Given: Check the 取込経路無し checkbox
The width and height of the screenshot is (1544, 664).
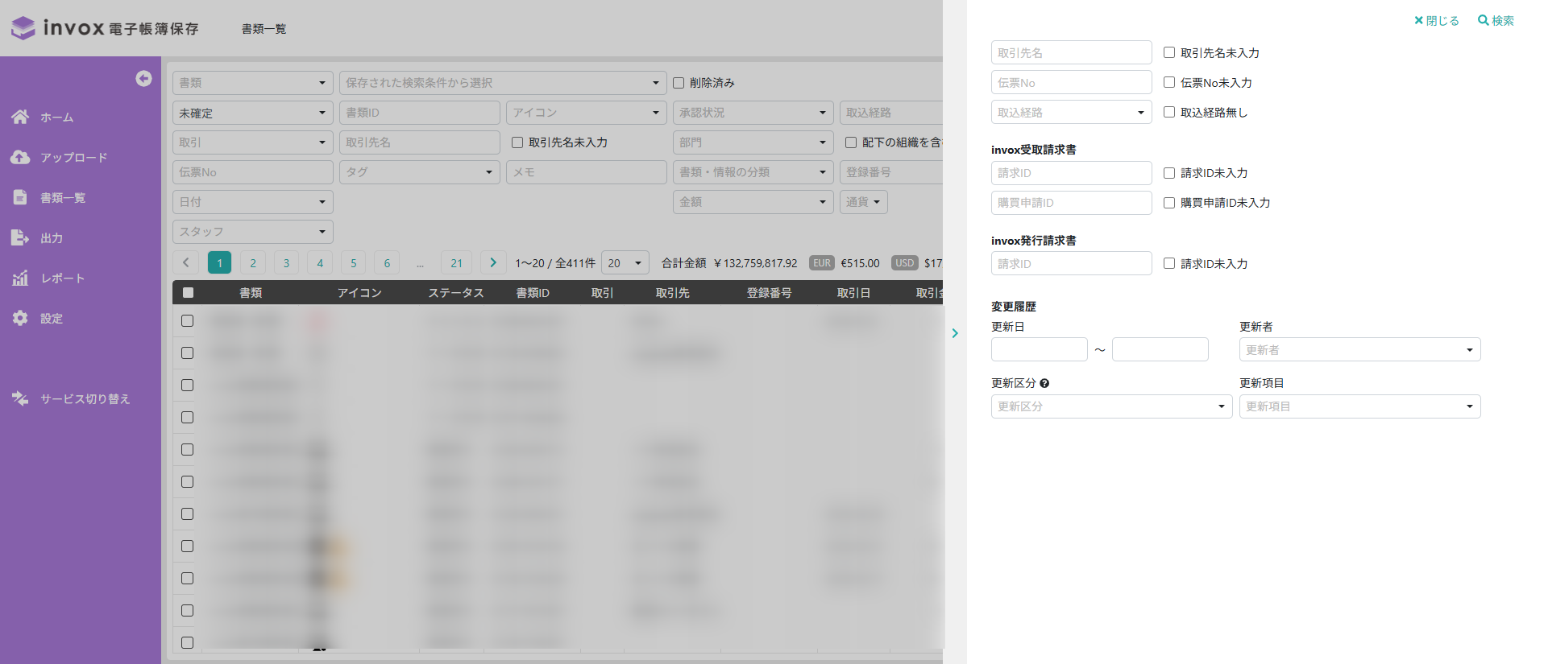Looking at the screenshot, I should point(1169,112).
